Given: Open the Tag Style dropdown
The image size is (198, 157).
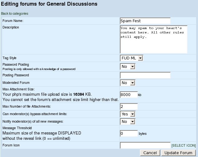Looking at the screenshot, I should (131, 58).
